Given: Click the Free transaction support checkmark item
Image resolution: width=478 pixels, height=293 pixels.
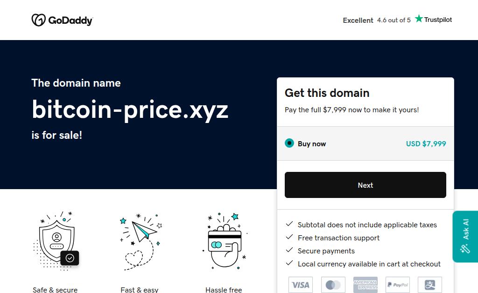Looking at the screenshot, I should tap(332, 238).
